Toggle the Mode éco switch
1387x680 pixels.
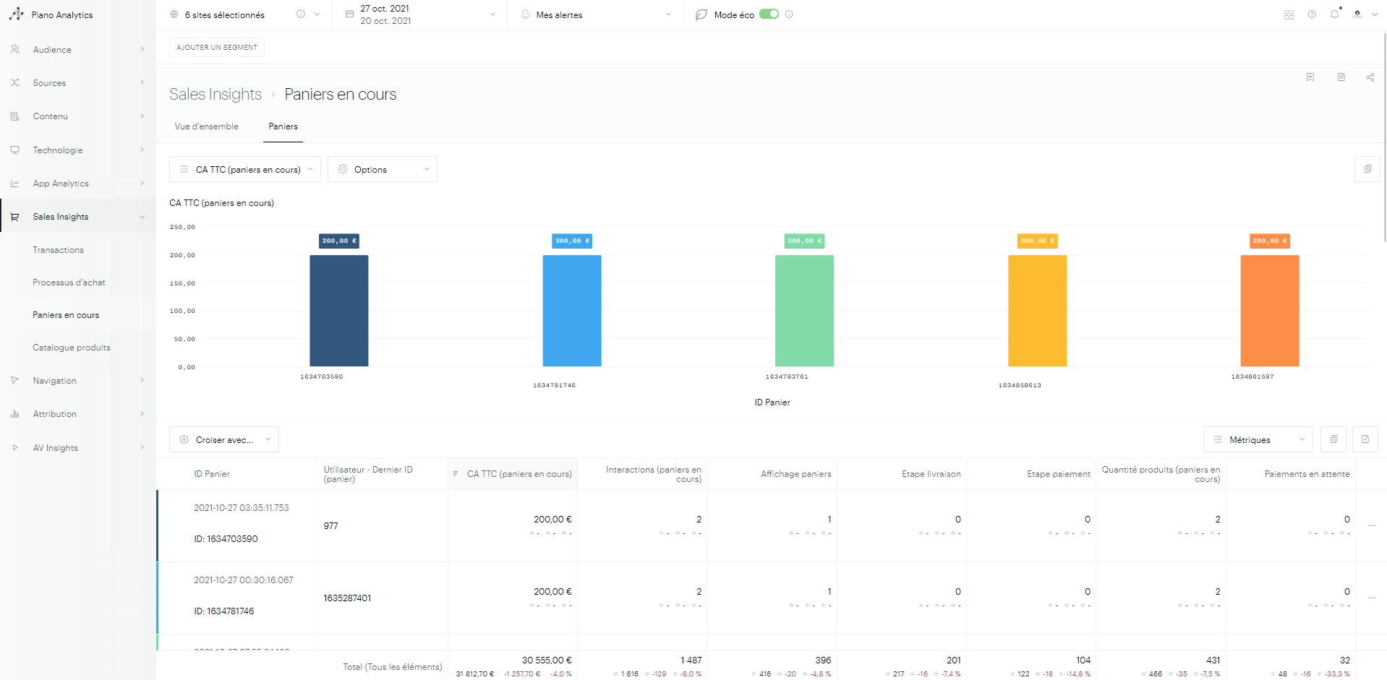(769, 14)
